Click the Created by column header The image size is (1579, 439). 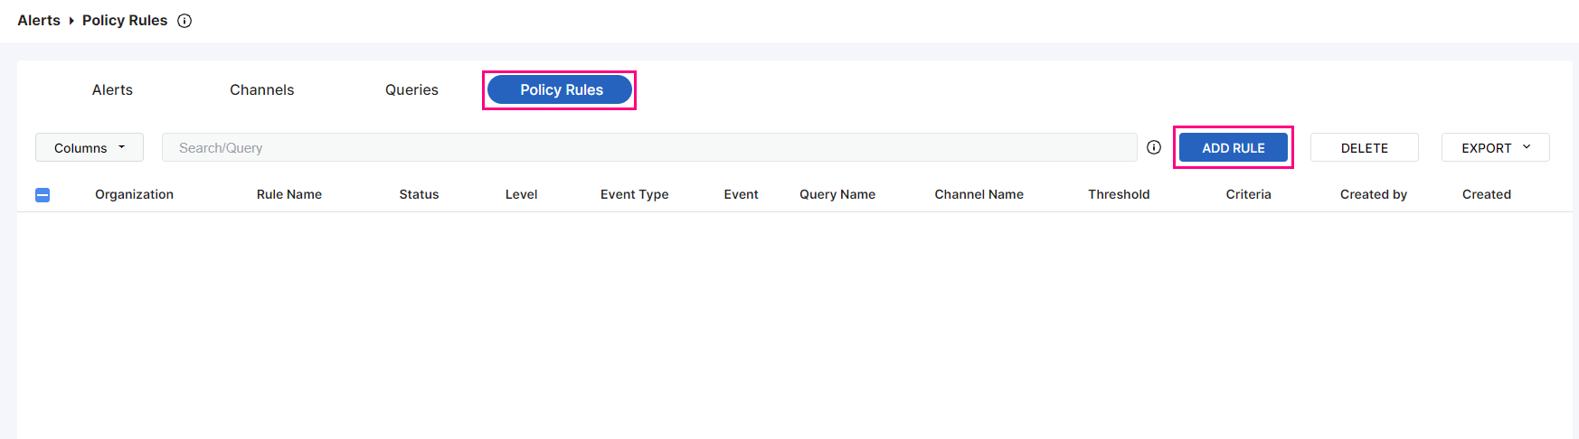[x=1373, y=194]
